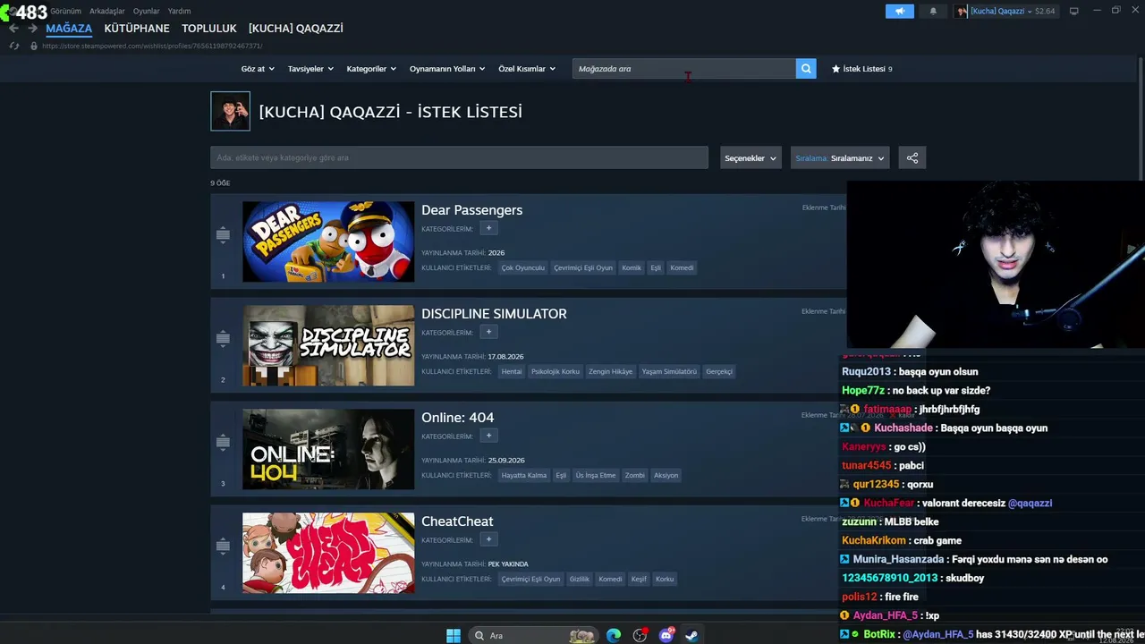The width and height of the screenshot is (1145, 644).
Task: Focus the wishlist filter search field
Action: (x=459, y=158)
